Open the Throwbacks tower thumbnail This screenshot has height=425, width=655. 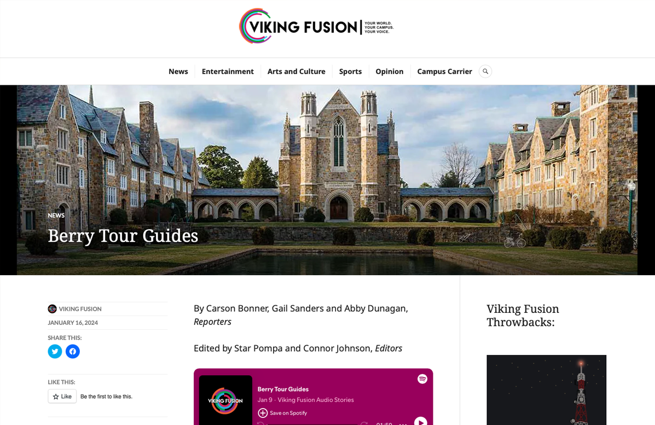coord(547,390)
